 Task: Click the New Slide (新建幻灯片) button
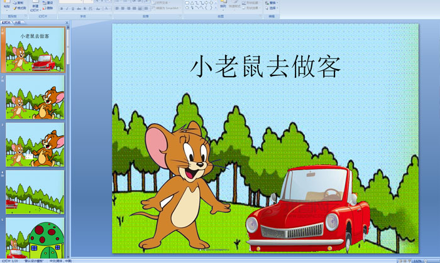(x=35, y=6)
